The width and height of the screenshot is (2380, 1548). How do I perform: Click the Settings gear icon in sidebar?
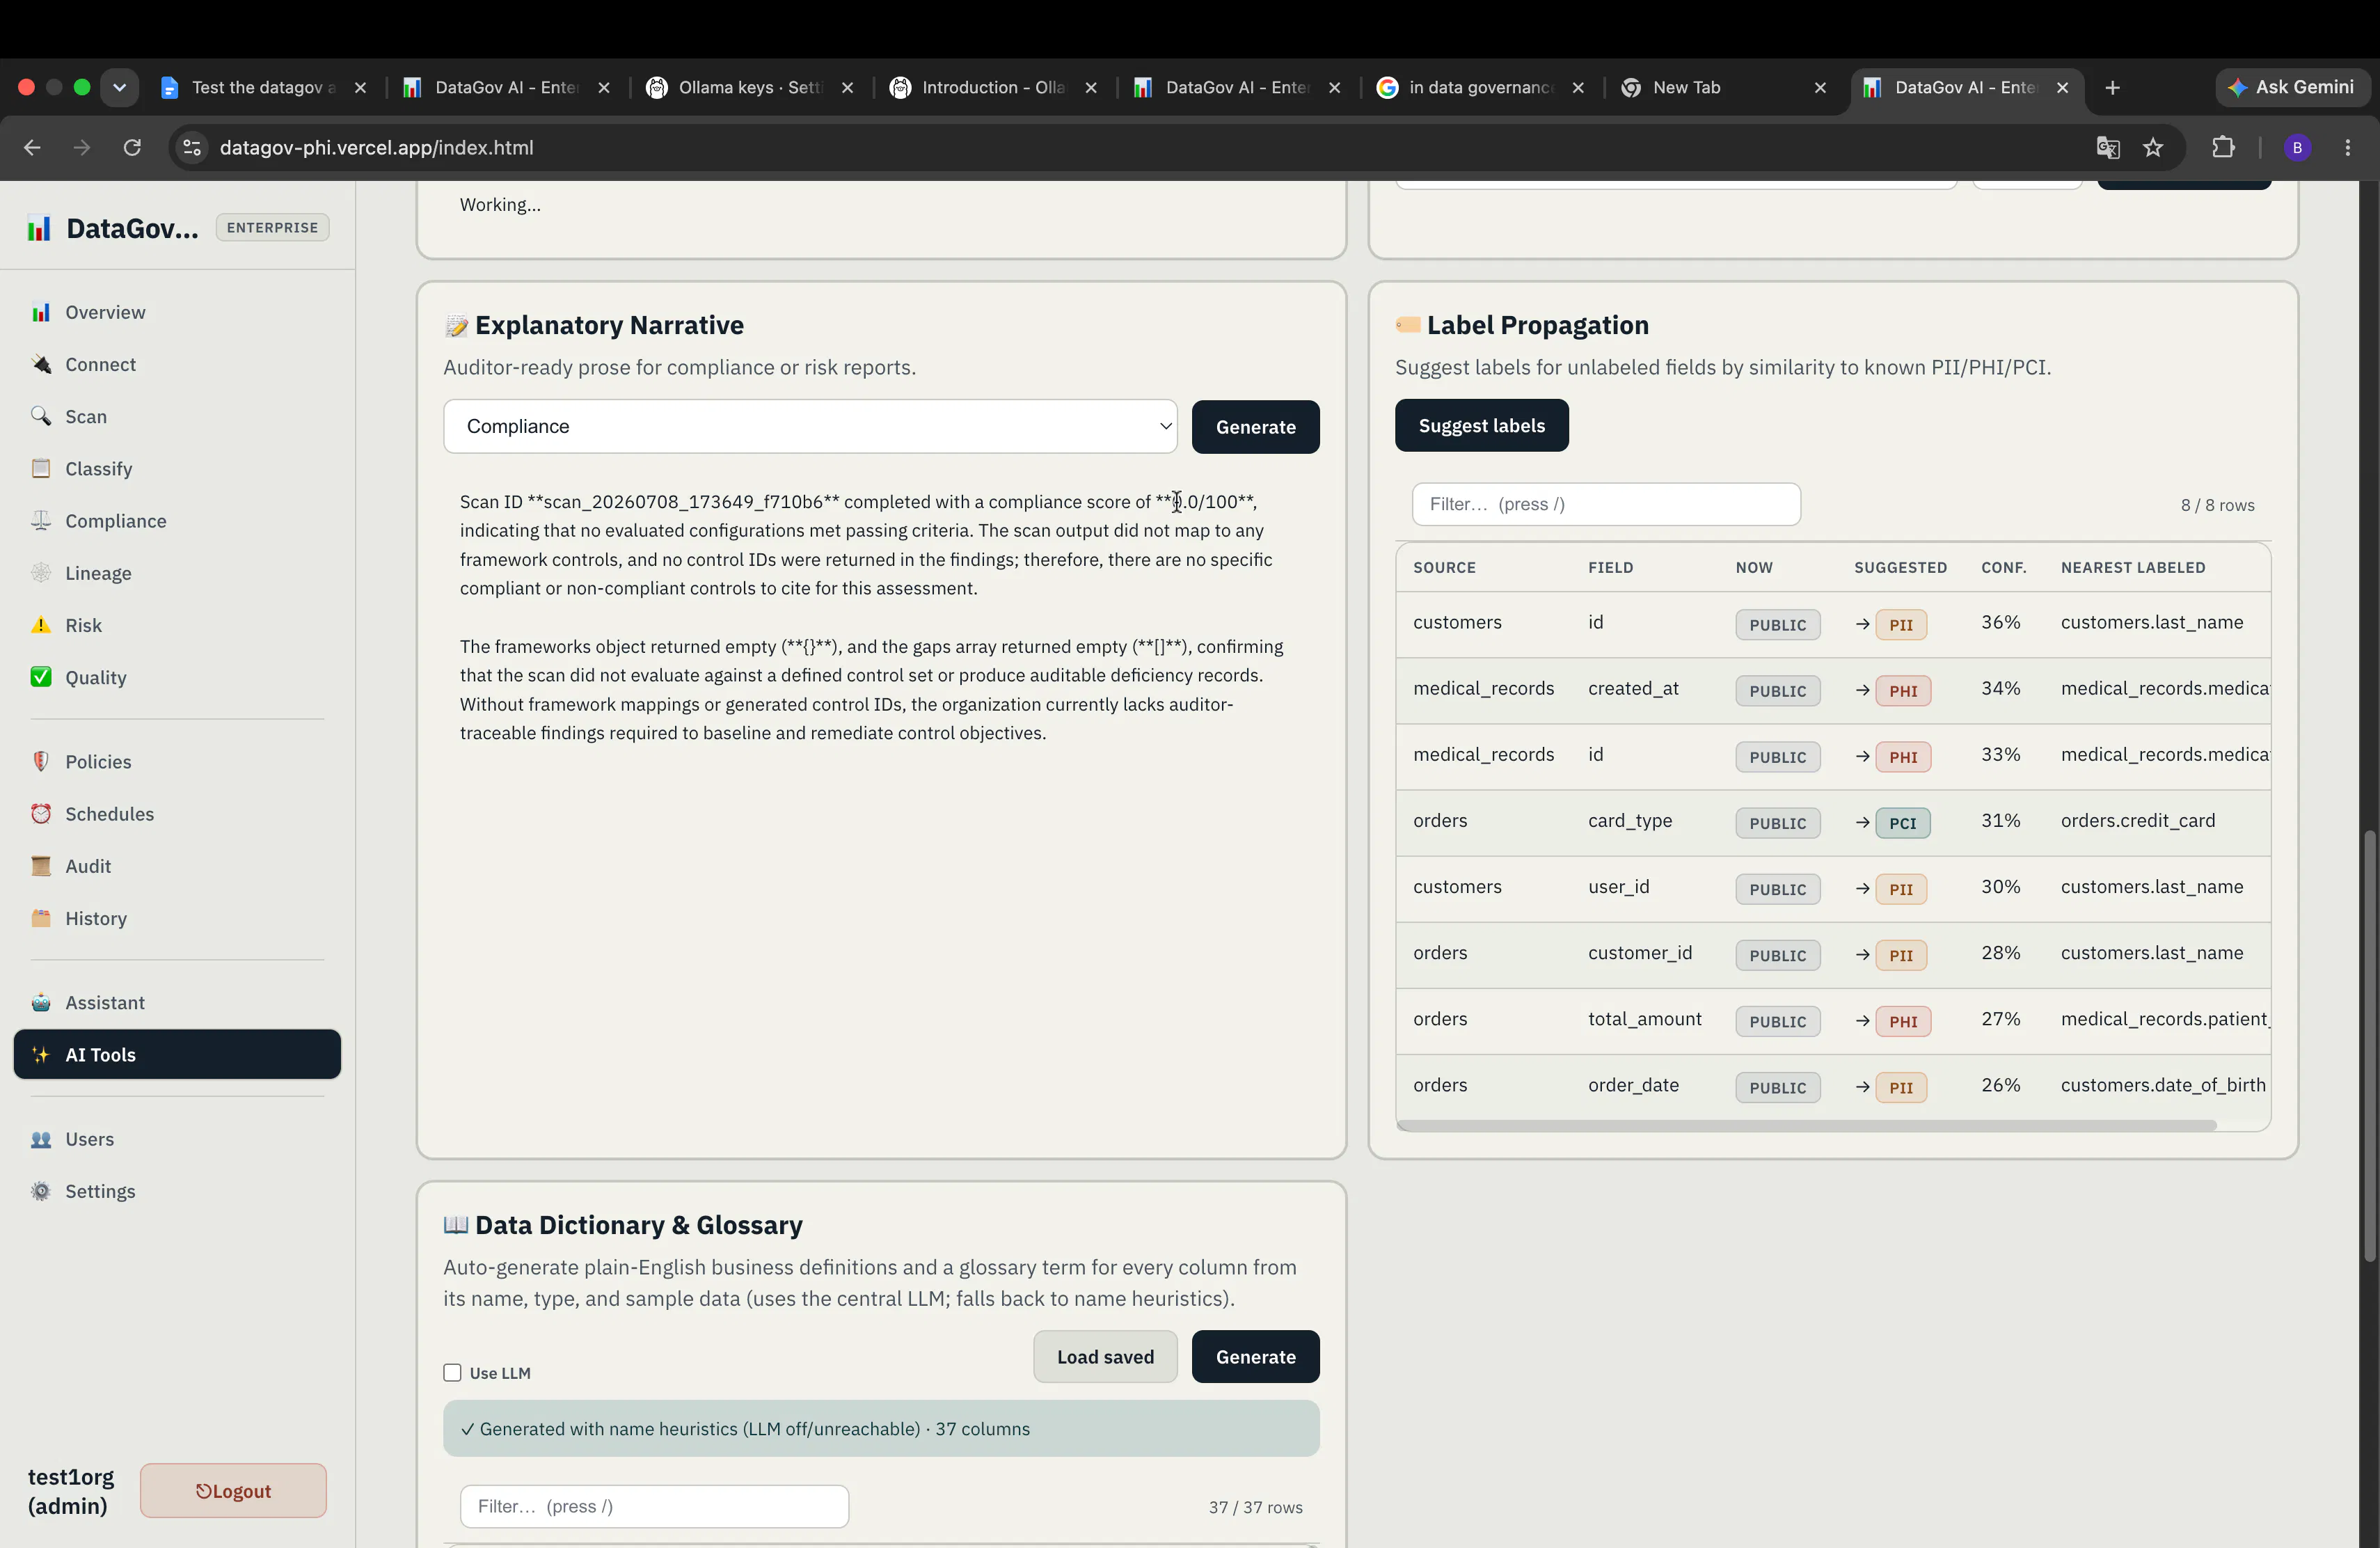[x=41, y=1191]
